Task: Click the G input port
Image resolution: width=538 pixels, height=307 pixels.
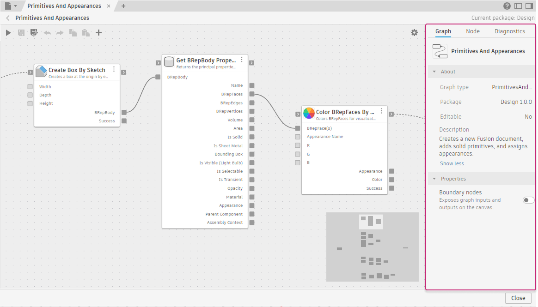Action: 298,154
